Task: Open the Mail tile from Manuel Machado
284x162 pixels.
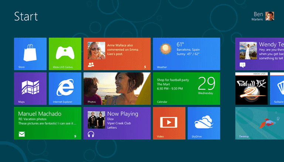Action: point(48,123)
